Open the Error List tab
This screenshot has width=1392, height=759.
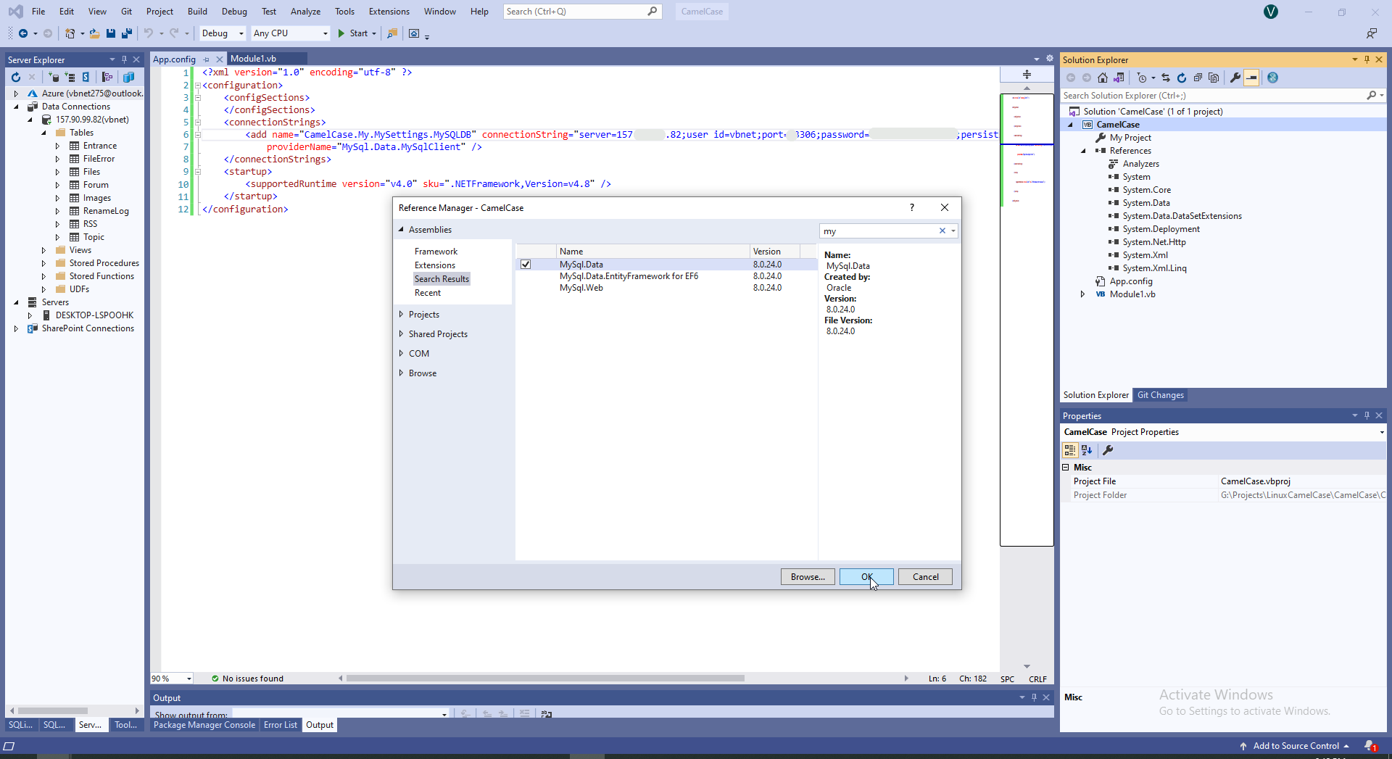[281, 725]
